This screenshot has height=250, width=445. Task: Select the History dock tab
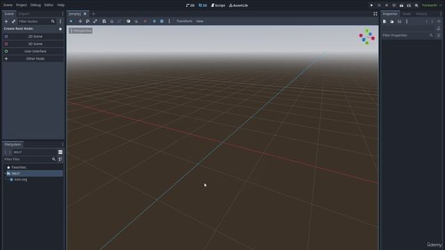point(421,14)
